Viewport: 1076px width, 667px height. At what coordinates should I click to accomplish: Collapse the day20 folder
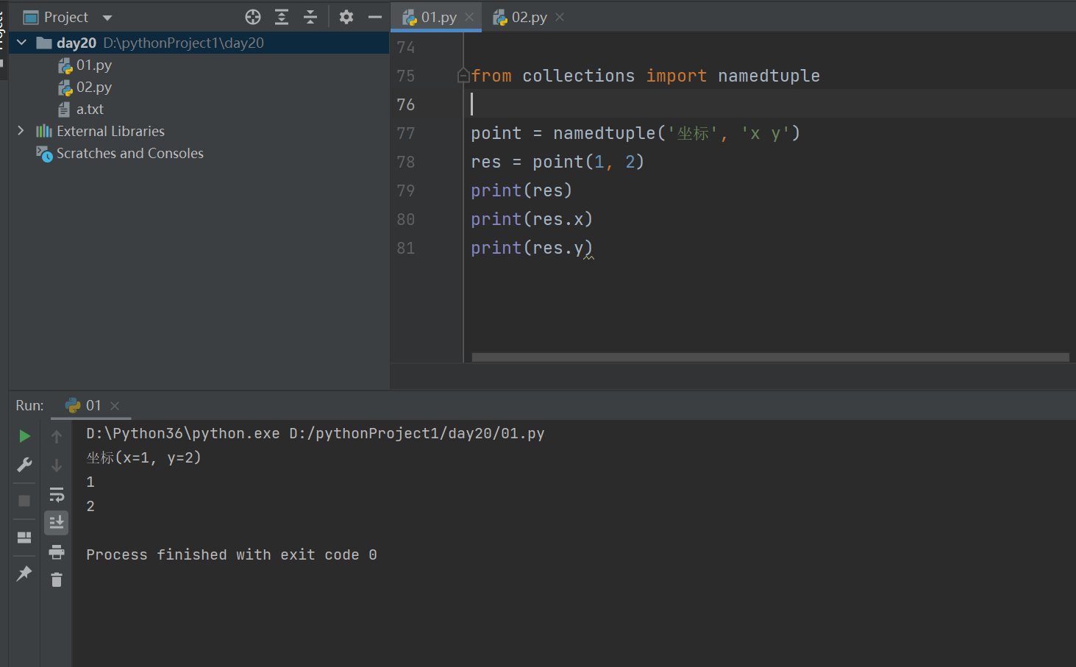pos(22,43)
